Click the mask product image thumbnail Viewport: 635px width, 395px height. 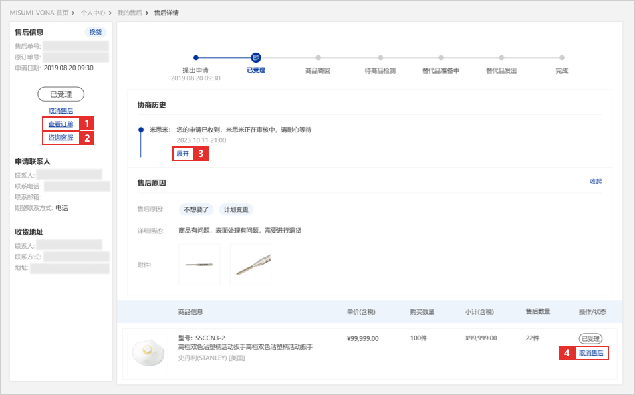tap(148, 354)
